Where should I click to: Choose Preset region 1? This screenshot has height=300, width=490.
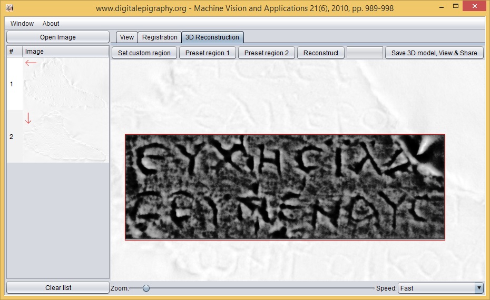208,53
